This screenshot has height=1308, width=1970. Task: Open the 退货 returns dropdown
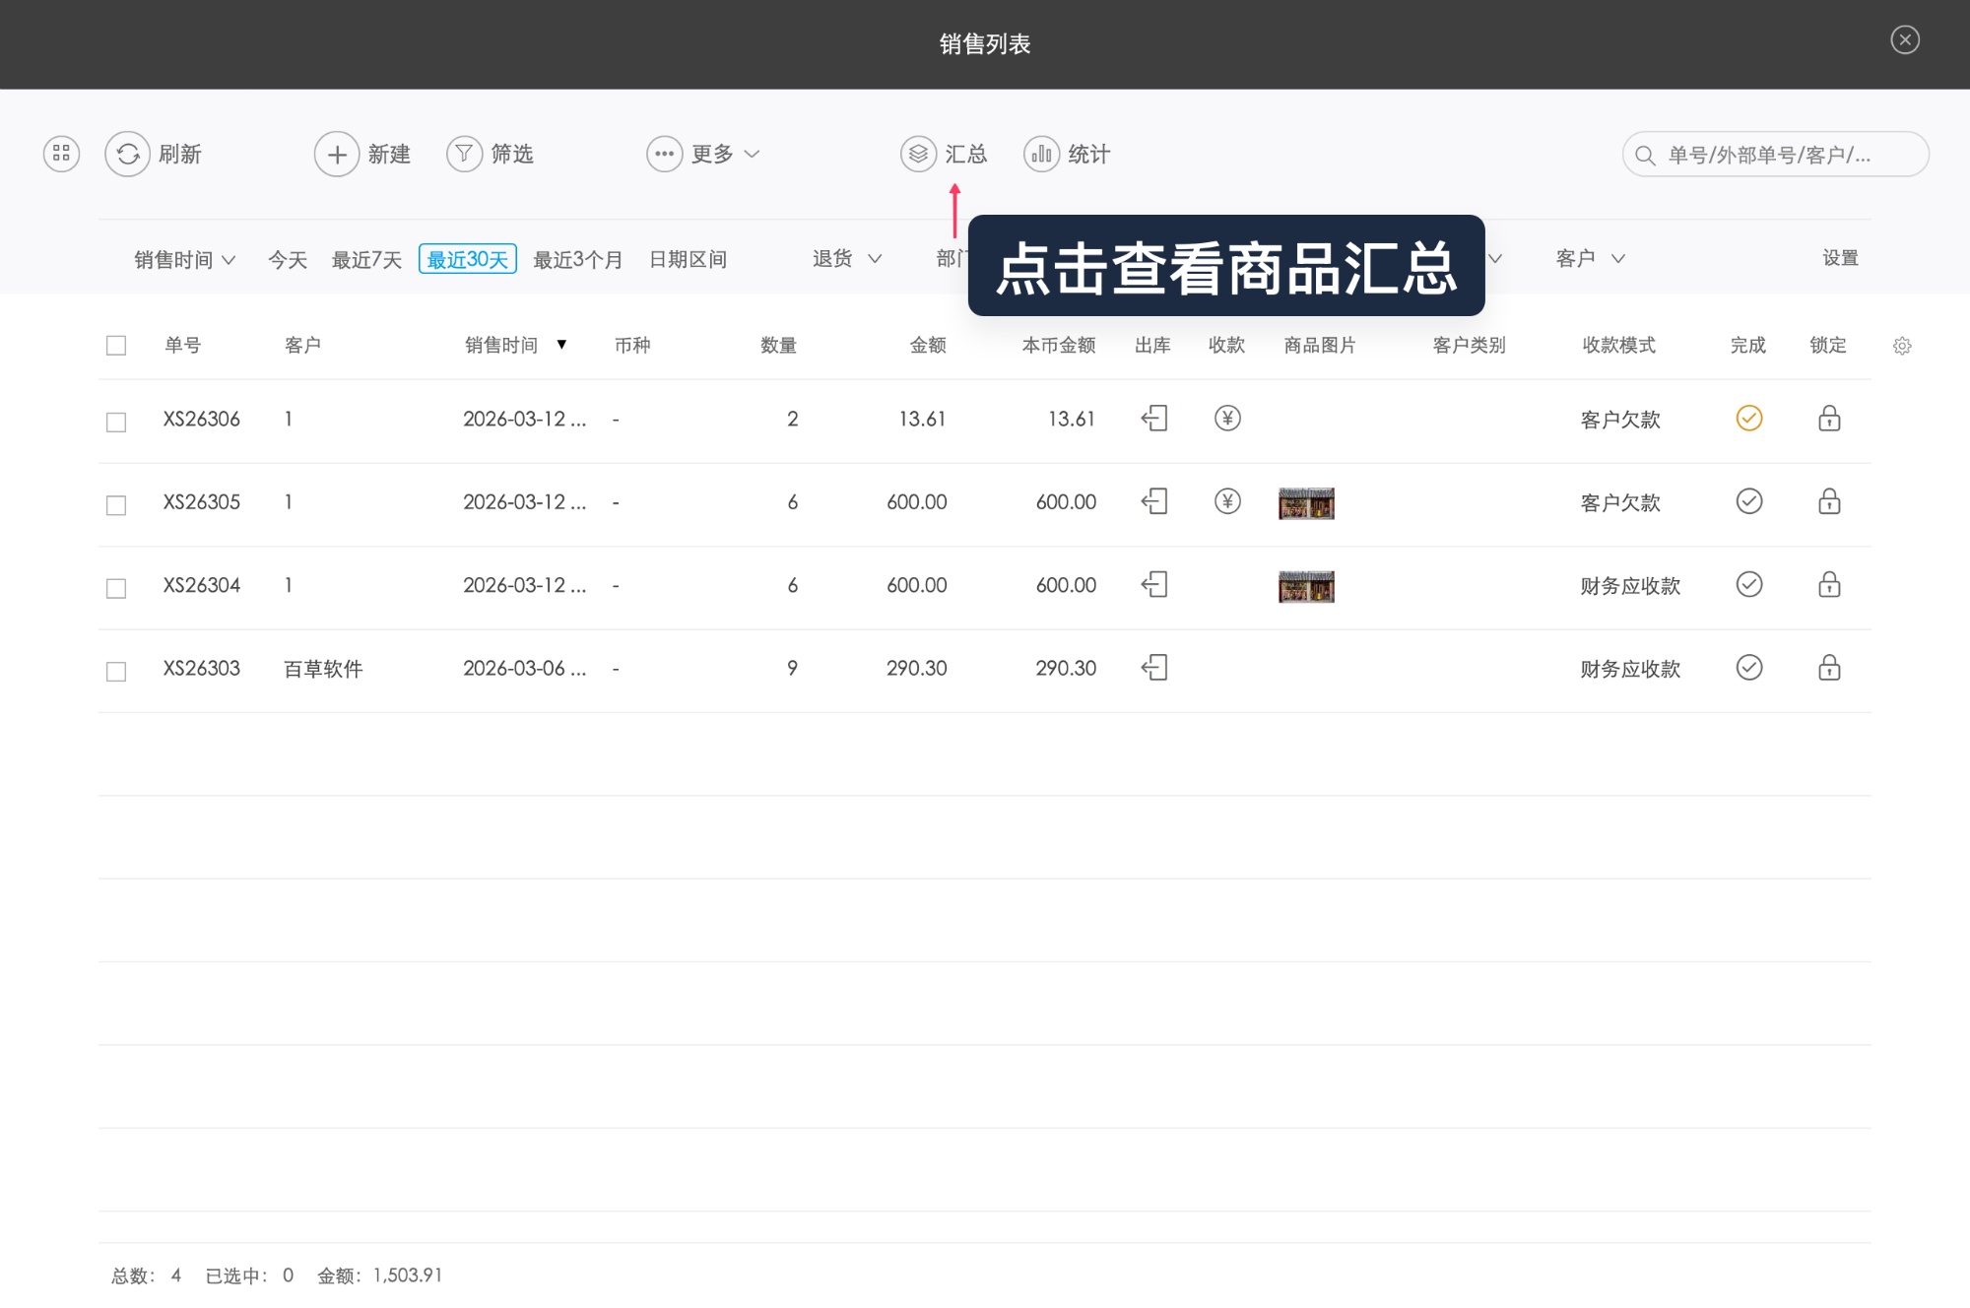[x=845, y=258]
